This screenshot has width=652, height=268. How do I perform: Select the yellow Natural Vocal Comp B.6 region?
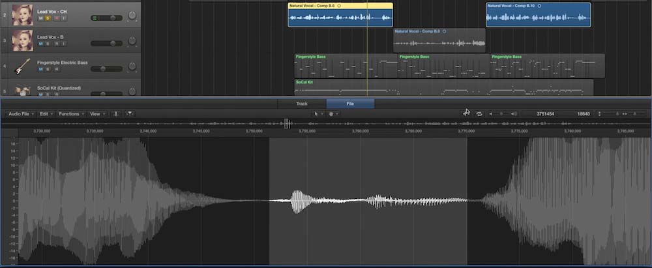click(x=340, y=15)
